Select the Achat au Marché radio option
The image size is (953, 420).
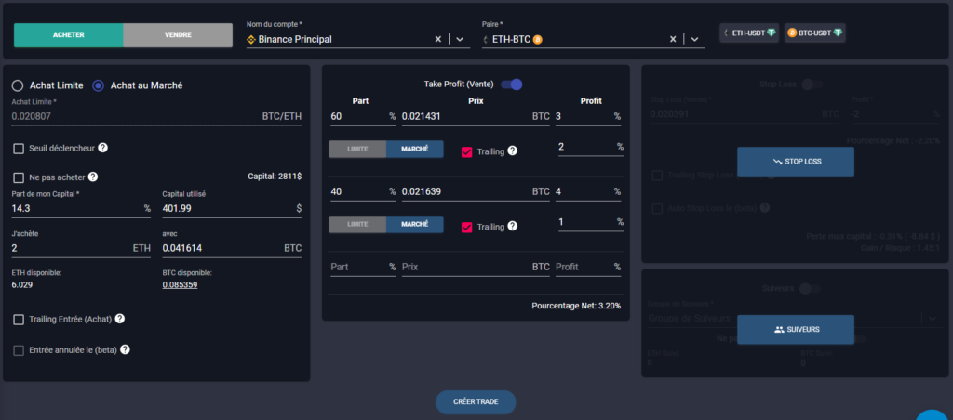tap(98, 85)
